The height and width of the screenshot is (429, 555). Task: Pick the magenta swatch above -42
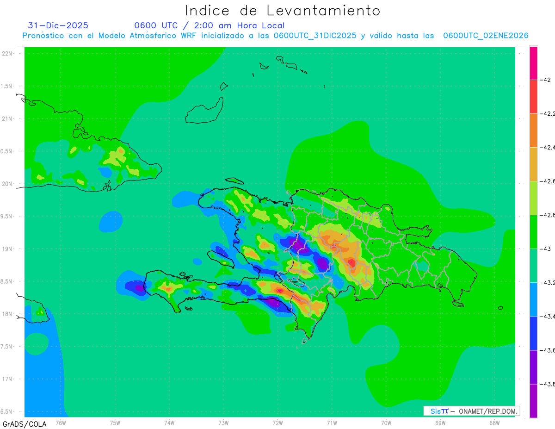click(x=533, y=63)
